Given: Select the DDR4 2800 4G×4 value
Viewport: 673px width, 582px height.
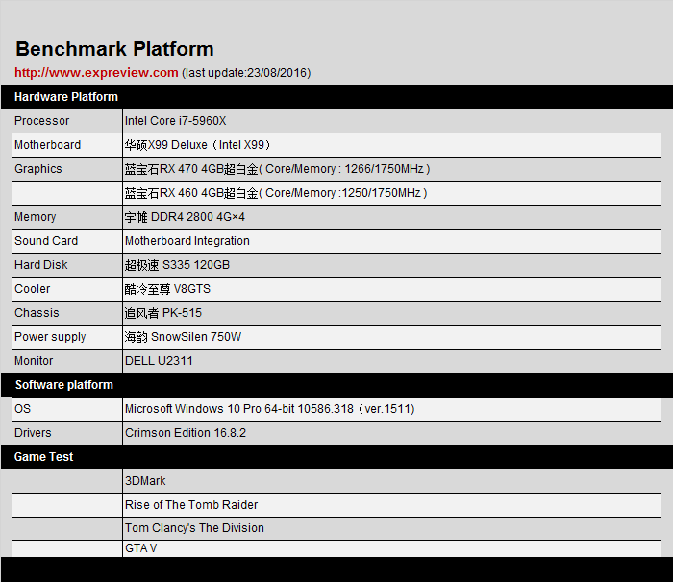Looking at the screenshot, I should click(x=185, y=217).
